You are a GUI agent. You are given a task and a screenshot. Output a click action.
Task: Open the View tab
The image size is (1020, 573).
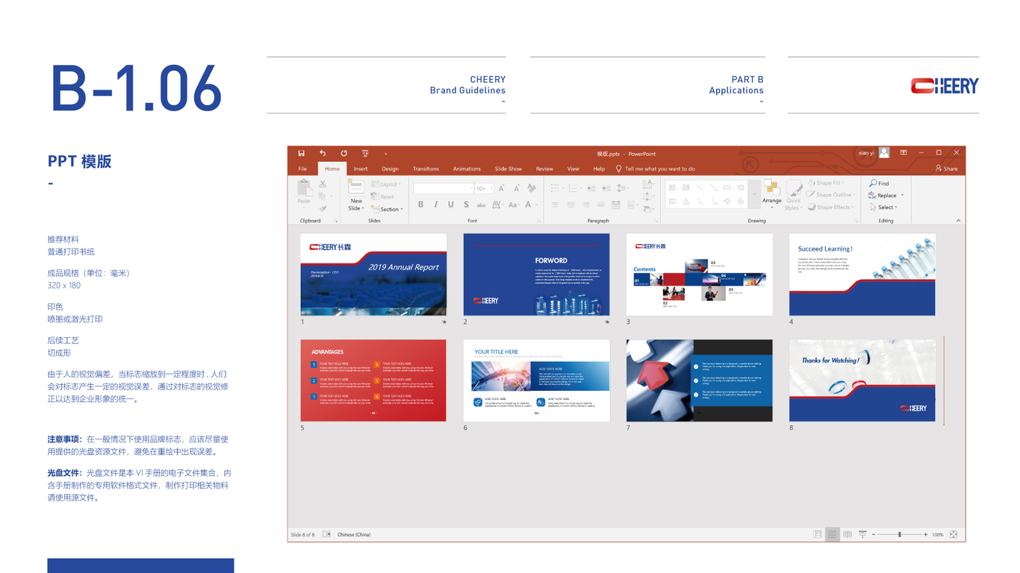point(573,169)
